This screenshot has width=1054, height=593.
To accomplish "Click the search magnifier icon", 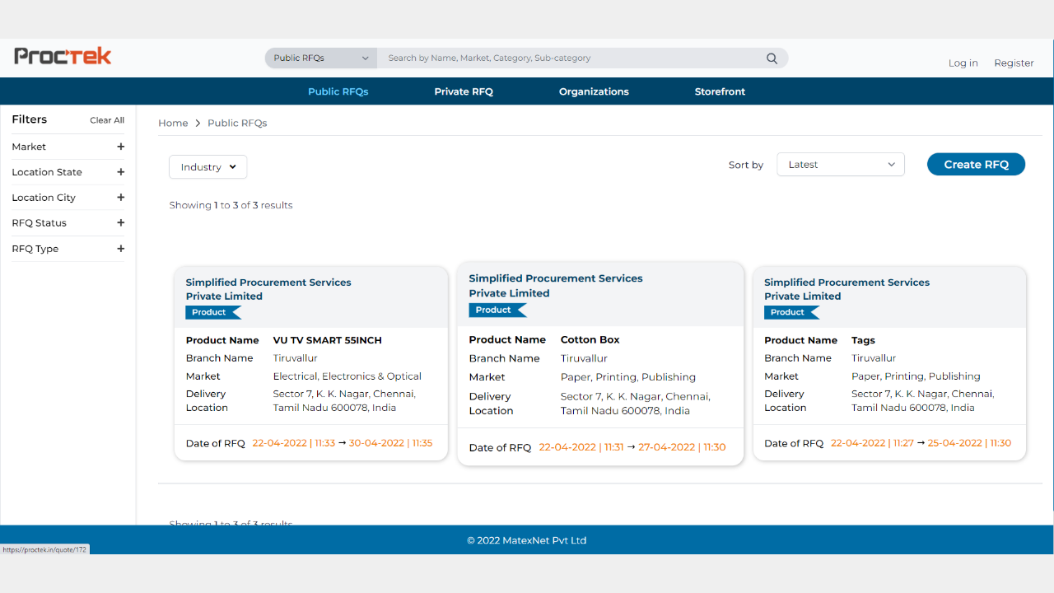I will click(x=772, y=58).
